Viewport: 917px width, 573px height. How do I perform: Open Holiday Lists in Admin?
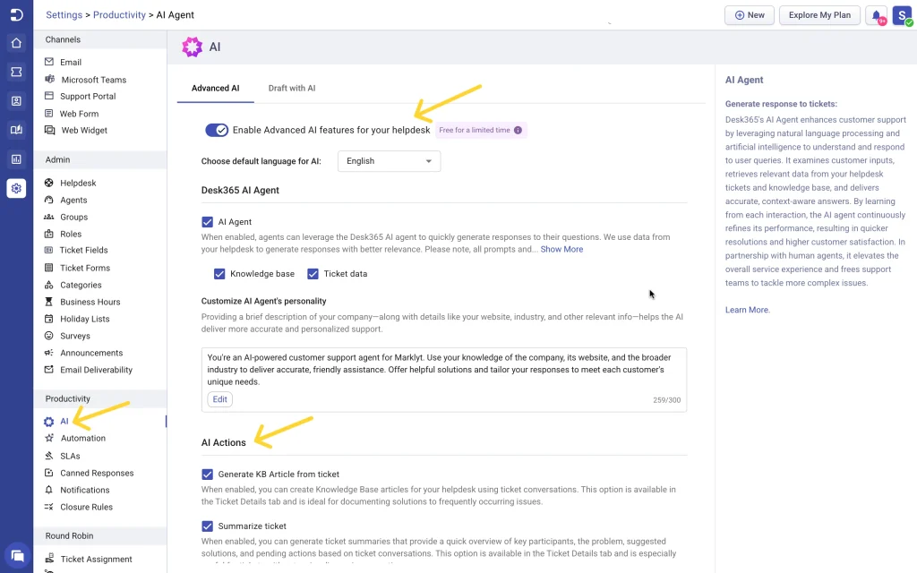click(x=85, y=319)
